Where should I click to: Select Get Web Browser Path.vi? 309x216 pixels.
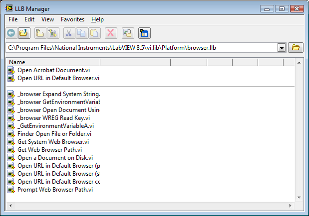click(x=49, y=150)
